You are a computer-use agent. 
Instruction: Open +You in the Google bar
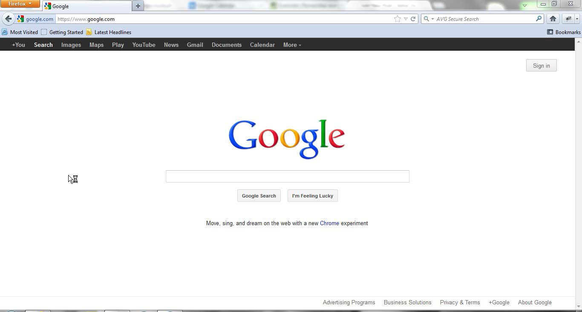click(18, 45)
